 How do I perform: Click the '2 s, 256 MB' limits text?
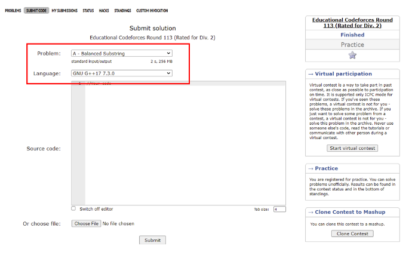coord(162,62)
